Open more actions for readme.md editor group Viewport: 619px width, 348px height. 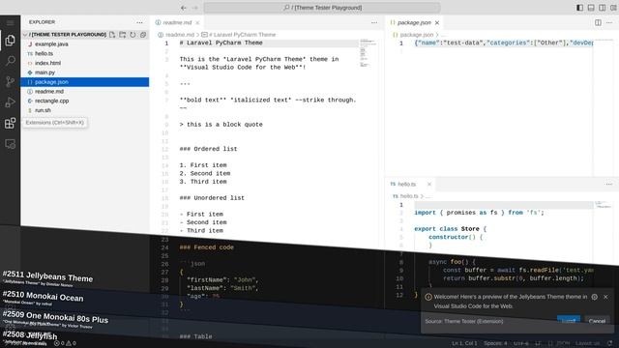[x=374, y=22]
